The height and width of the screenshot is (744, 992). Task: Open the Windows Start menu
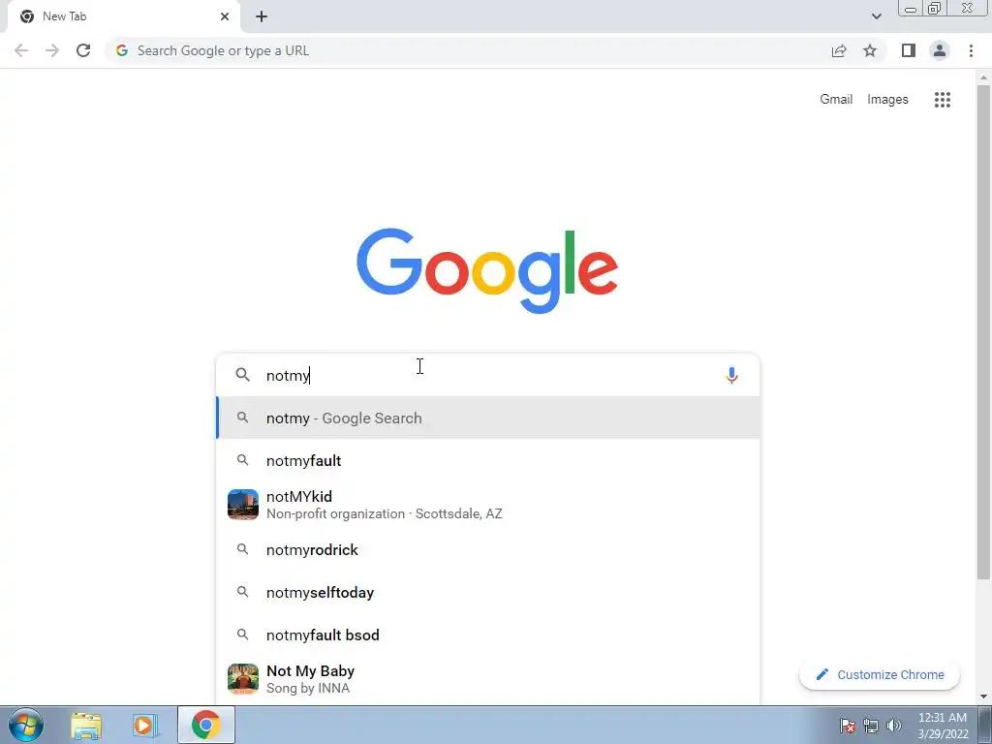(26, 725)
